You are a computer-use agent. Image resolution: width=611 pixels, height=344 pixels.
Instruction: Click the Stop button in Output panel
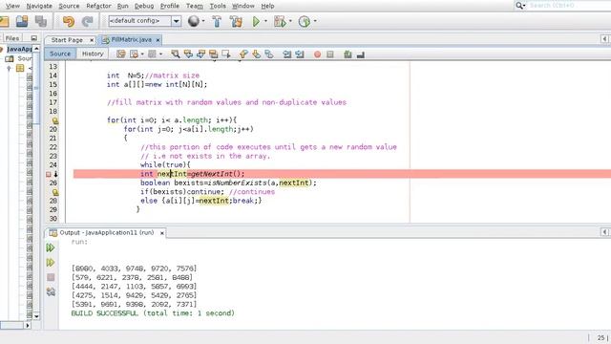click(51, 277)
